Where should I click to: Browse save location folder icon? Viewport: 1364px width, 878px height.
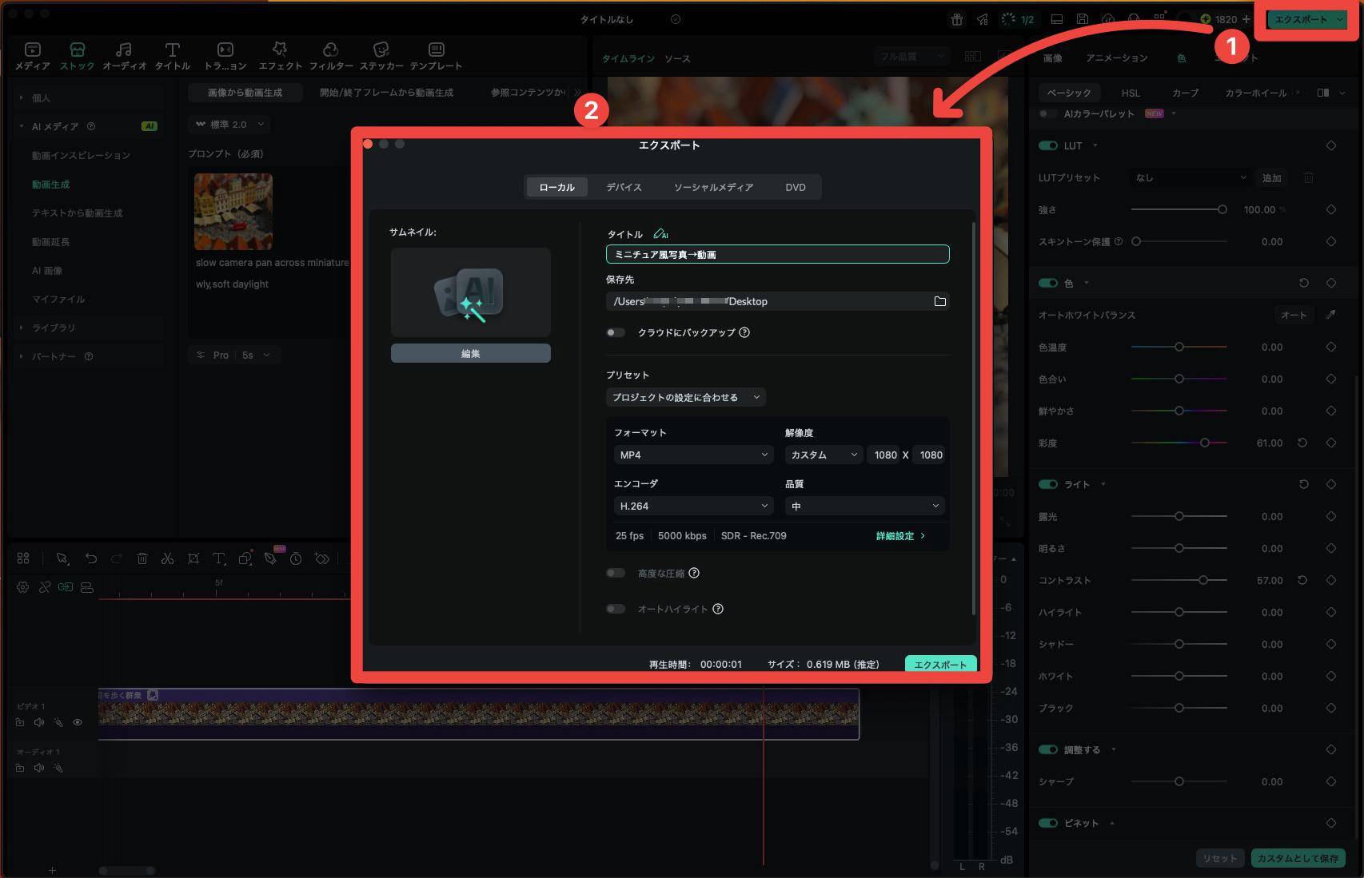(940, 301)
